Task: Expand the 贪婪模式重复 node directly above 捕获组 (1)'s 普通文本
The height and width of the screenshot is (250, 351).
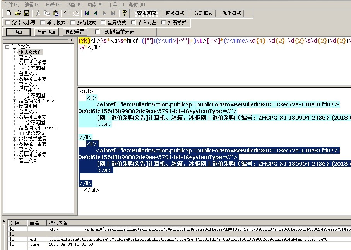Action: [x=15, y=79]
